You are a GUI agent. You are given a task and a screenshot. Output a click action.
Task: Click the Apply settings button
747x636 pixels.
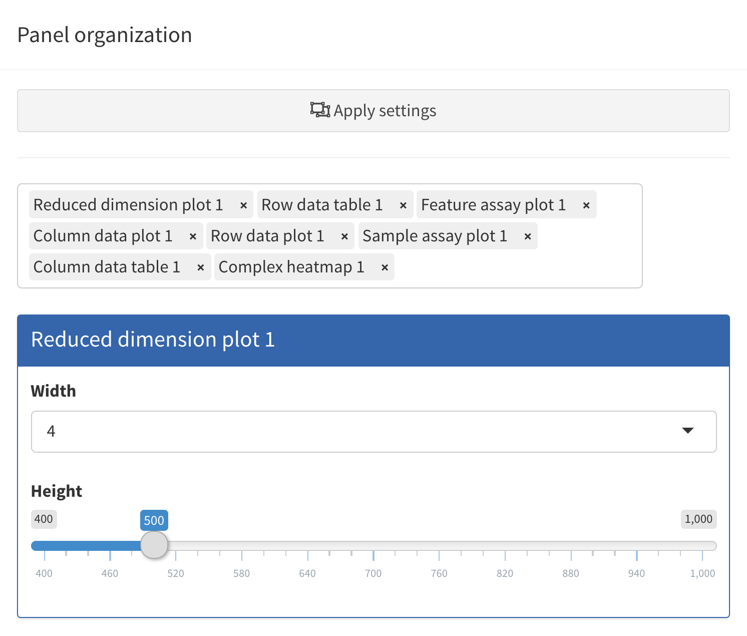(373, 111)
